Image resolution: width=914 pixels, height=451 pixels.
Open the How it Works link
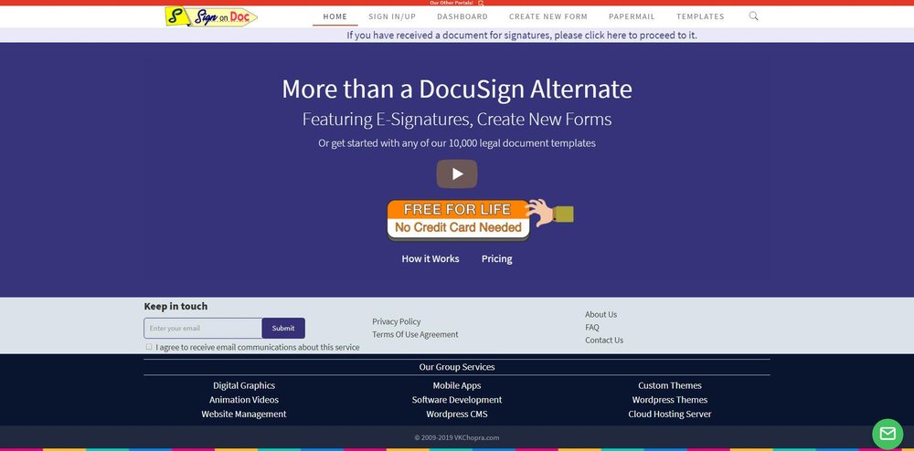point(430,259)
